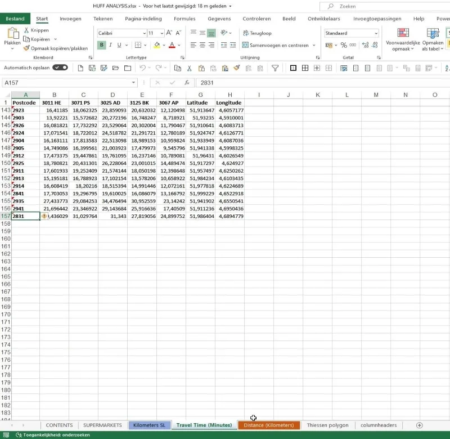450x439 pixels.
Task: Switch to the Formules ribbon tab
Action: pos(184,19)
